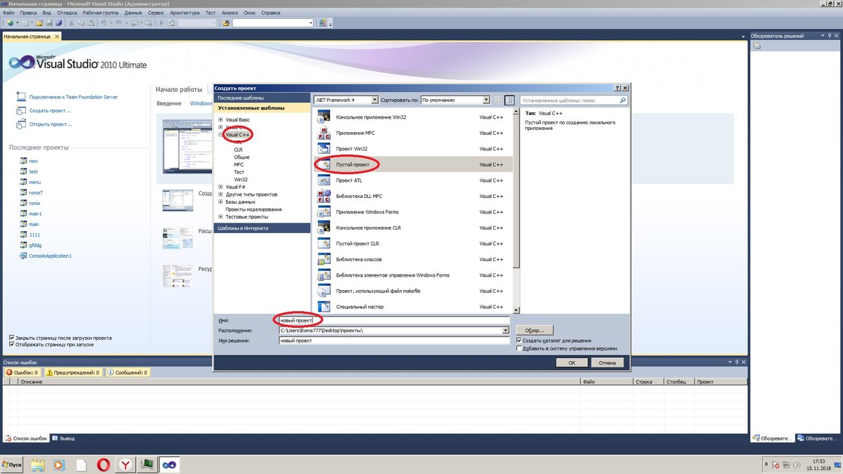Open the Расположение path dropdown
The height and width of the screenshot is (474, 843).
(x=506, y=330)
